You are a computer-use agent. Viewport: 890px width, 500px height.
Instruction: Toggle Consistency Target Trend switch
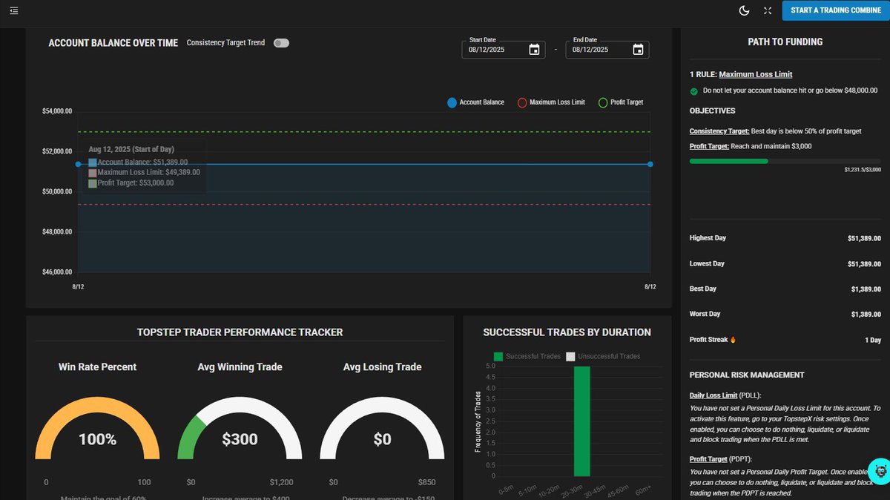(x=281, y=43)
